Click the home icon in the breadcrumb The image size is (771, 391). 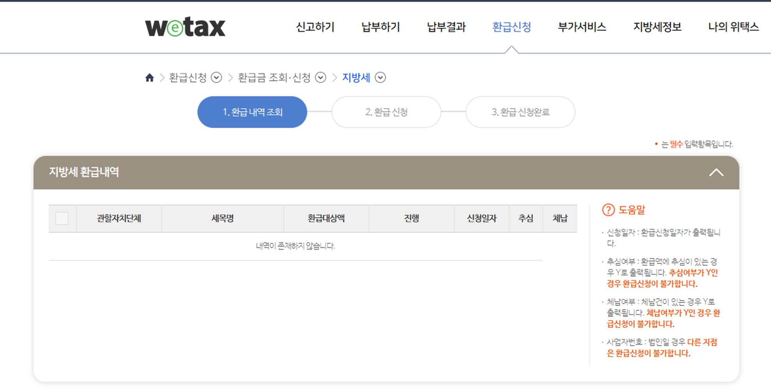pos(150,78)
